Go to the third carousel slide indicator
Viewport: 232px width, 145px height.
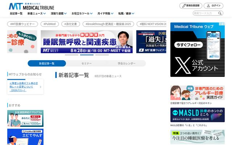pos(102,55)
